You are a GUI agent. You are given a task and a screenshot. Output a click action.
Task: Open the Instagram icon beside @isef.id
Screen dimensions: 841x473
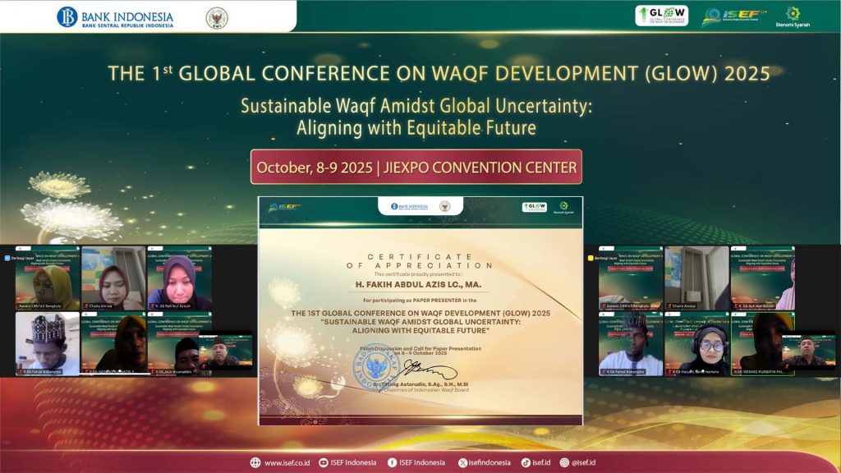click(x=564, y=462)
